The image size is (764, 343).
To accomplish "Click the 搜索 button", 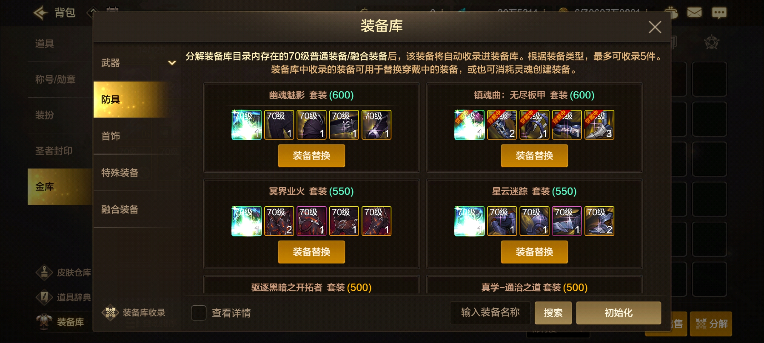I will [553, 313].
